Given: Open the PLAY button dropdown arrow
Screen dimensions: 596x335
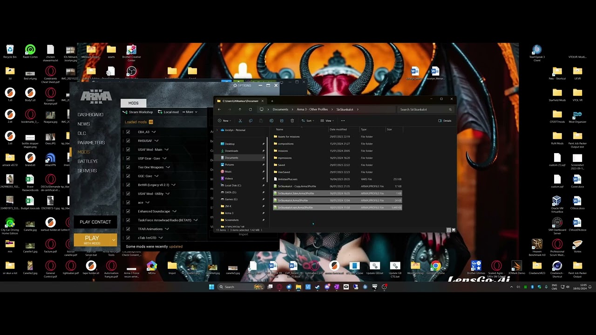Looking at the screenshot, I should tap(114, 240).
